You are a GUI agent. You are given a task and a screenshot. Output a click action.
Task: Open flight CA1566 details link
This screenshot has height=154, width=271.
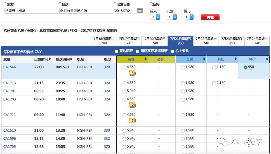coord(10,67)
